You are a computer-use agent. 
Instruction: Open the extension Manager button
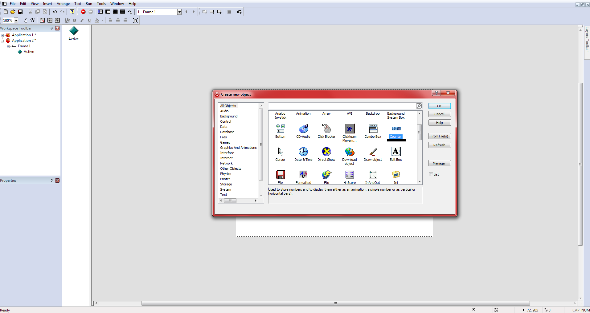pyautogui.click(x=440, y=163)
